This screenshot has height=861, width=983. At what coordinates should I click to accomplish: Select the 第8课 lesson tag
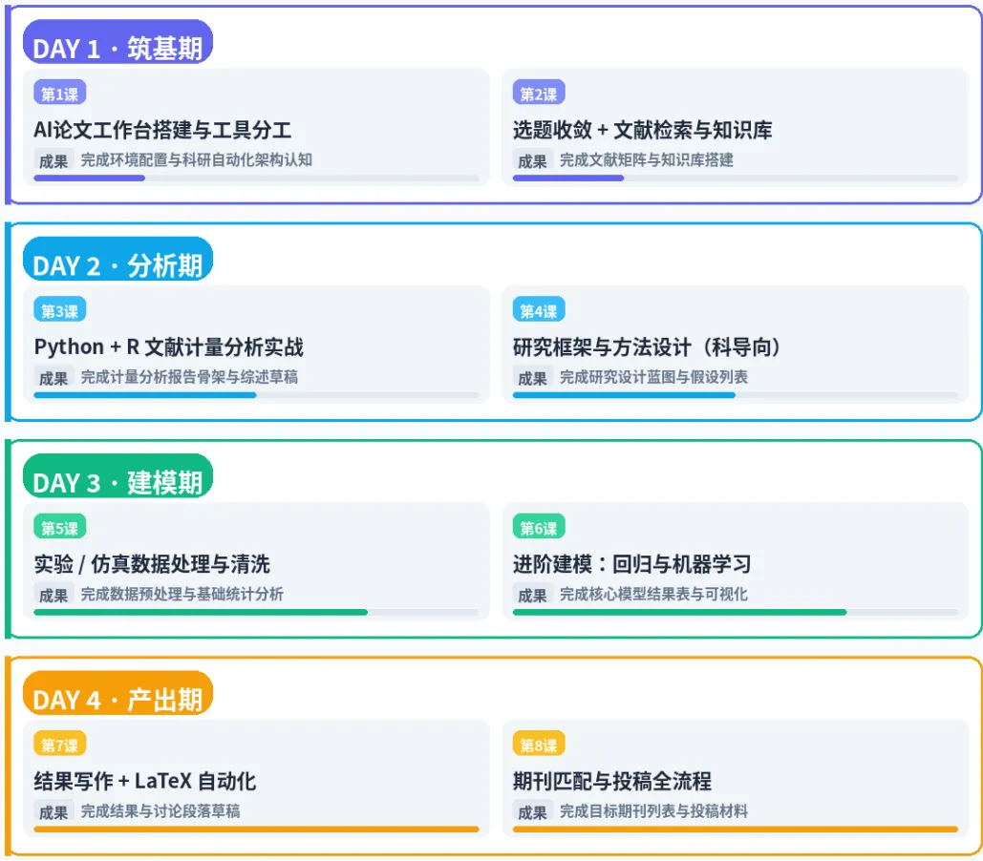(x=539, y=745)
